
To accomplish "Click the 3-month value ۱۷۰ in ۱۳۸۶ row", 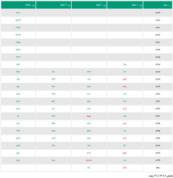I will point(125,65).
